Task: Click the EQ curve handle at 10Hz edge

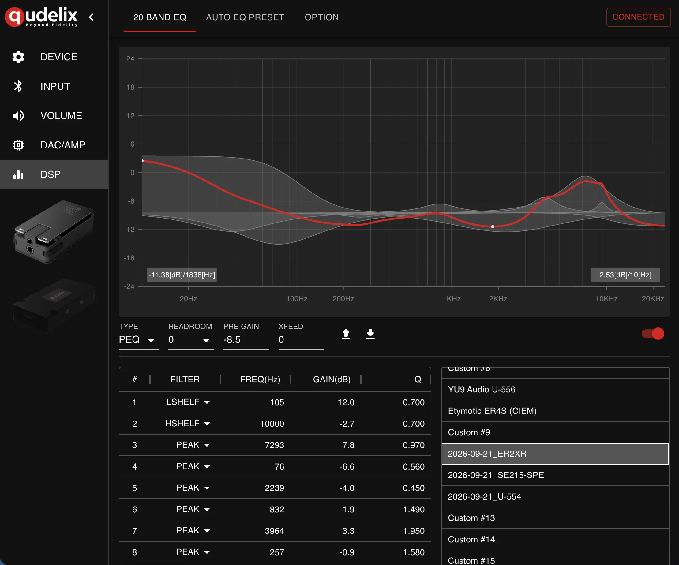Action: [143, 161]
